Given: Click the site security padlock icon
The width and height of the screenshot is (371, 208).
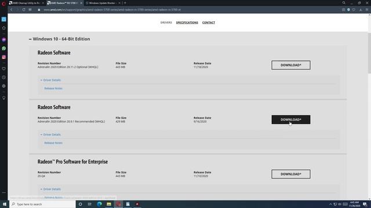Looking at the screenshot, I should click(39, 10).
